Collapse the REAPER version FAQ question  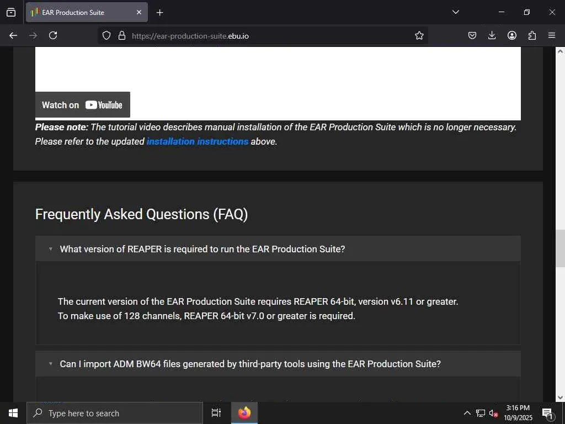coord(278,249)
